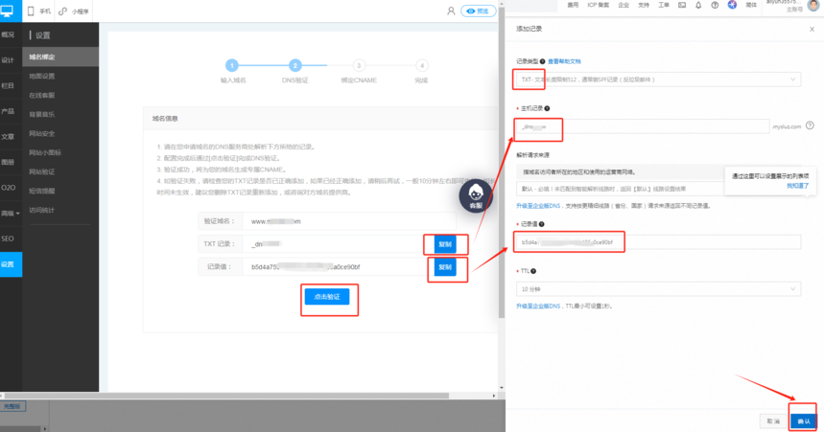Open O2O in the left sidebar
This screenshot has width=824, height=432.
point(8,188)
